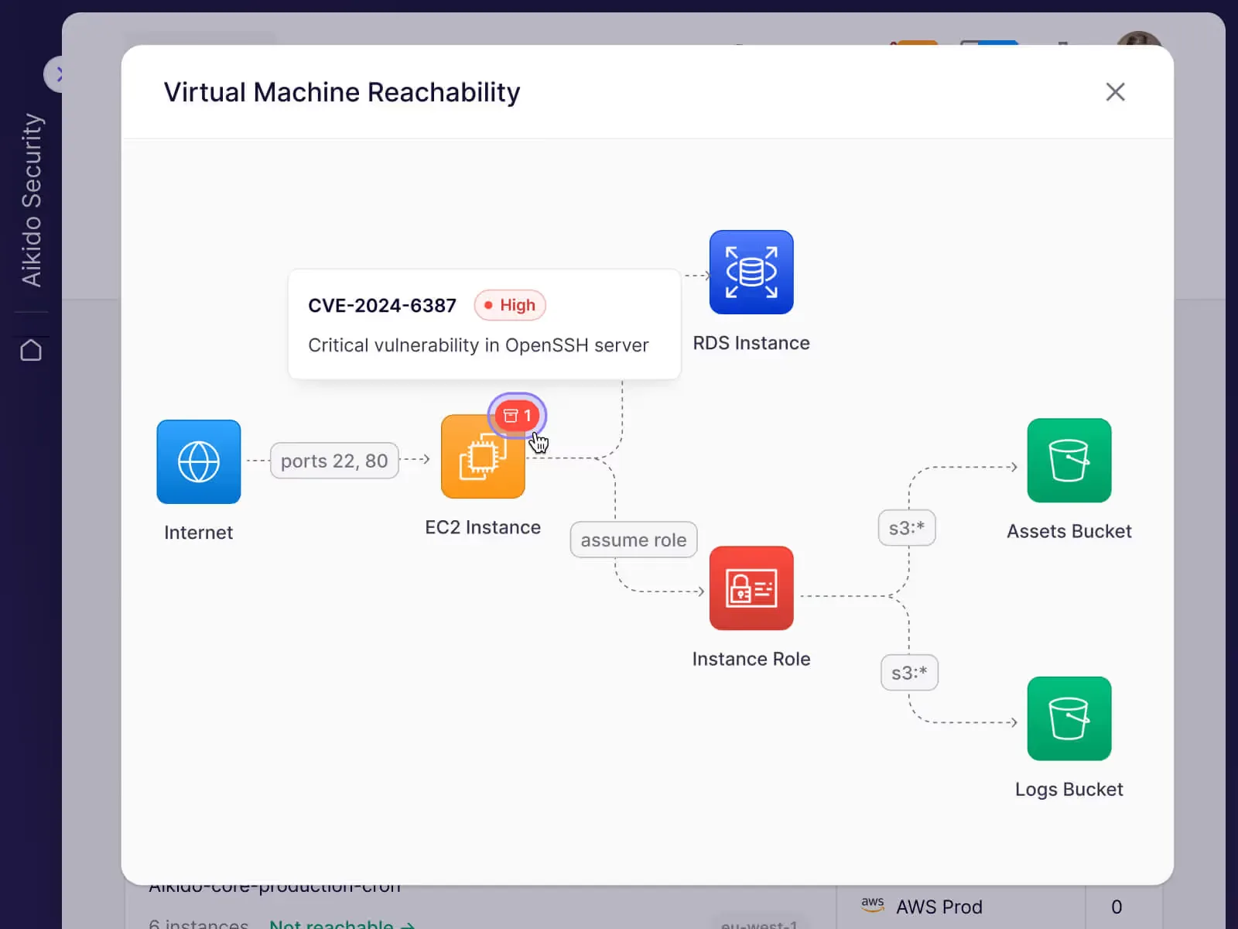The width and height of the screenshot is (1238, 929).
Task: Expand the collapsed sidebar with the chevron arrow
Action: [60, 74]
